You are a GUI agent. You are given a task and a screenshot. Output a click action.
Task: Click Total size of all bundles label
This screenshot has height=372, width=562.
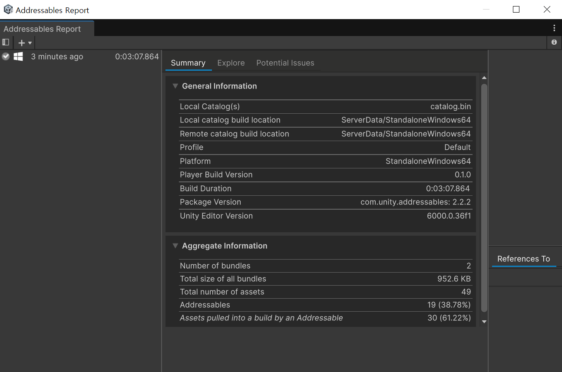point(223,279)
